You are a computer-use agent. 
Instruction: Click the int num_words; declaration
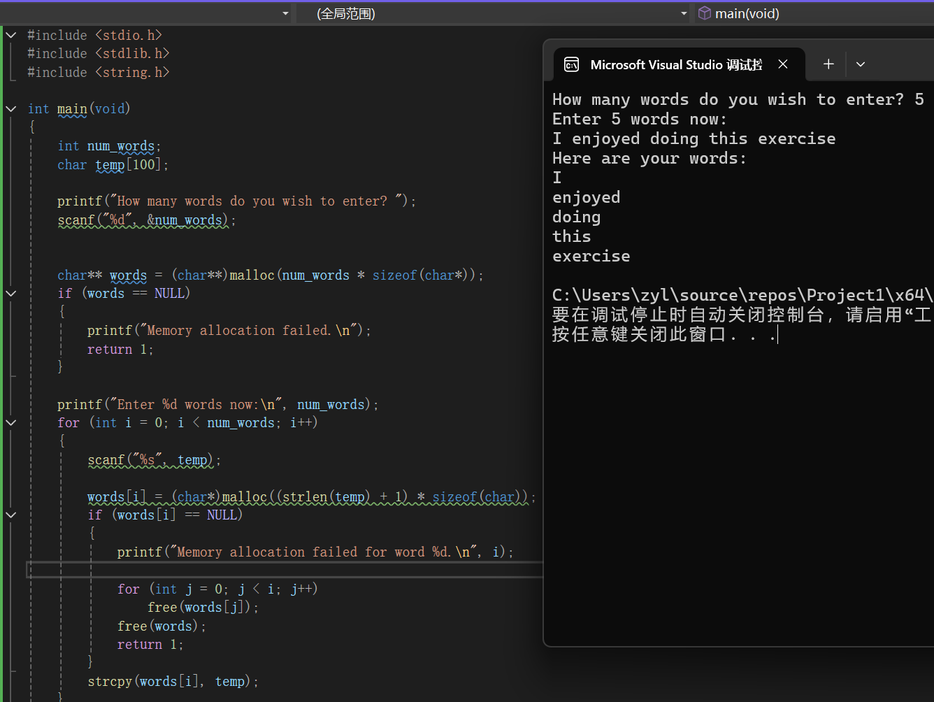[109, 146]
